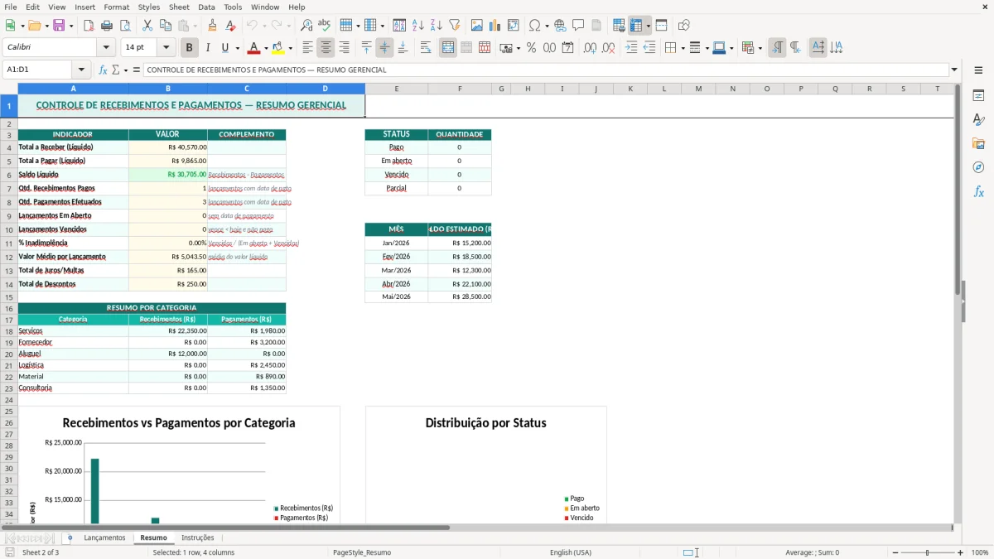994x559 pixels.
Task: Expand the formula bar
Action: pos(954,70)
